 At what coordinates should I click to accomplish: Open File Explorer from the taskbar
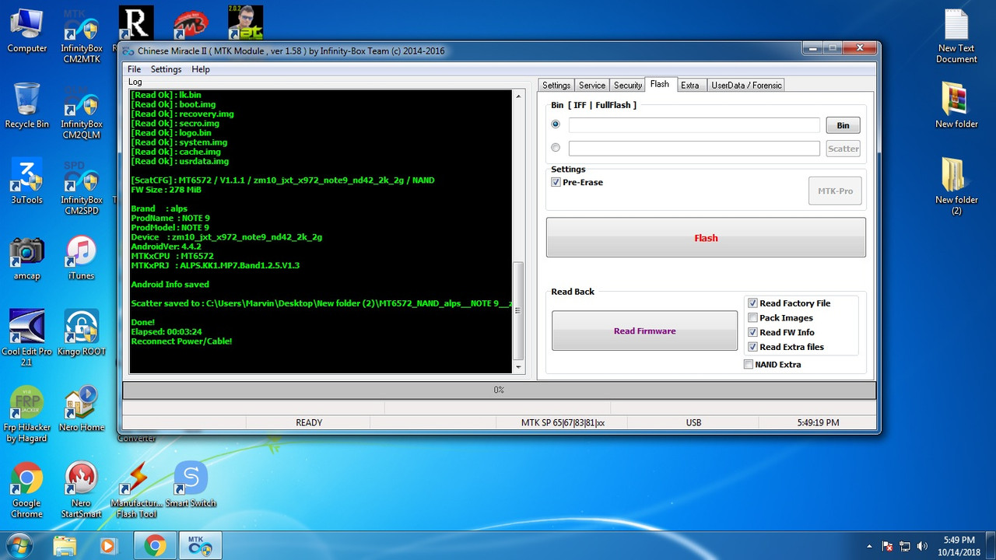tap(65, 546)
